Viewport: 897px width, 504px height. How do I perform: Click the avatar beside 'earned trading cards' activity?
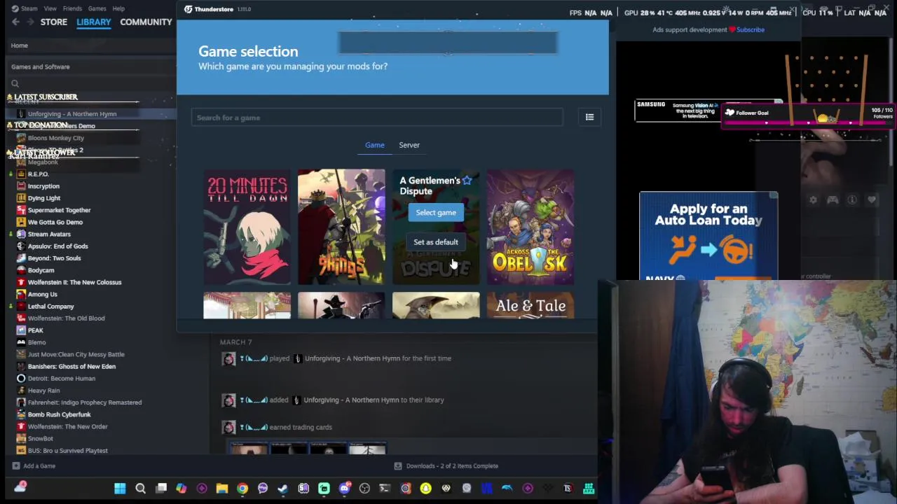coord(228,427)
